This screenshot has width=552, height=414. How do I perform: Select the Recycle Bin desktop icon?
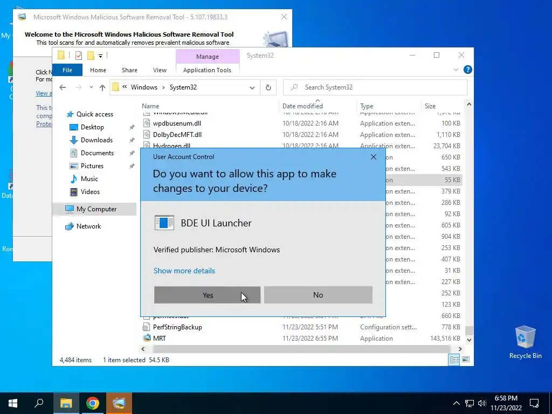coord(525,342)
